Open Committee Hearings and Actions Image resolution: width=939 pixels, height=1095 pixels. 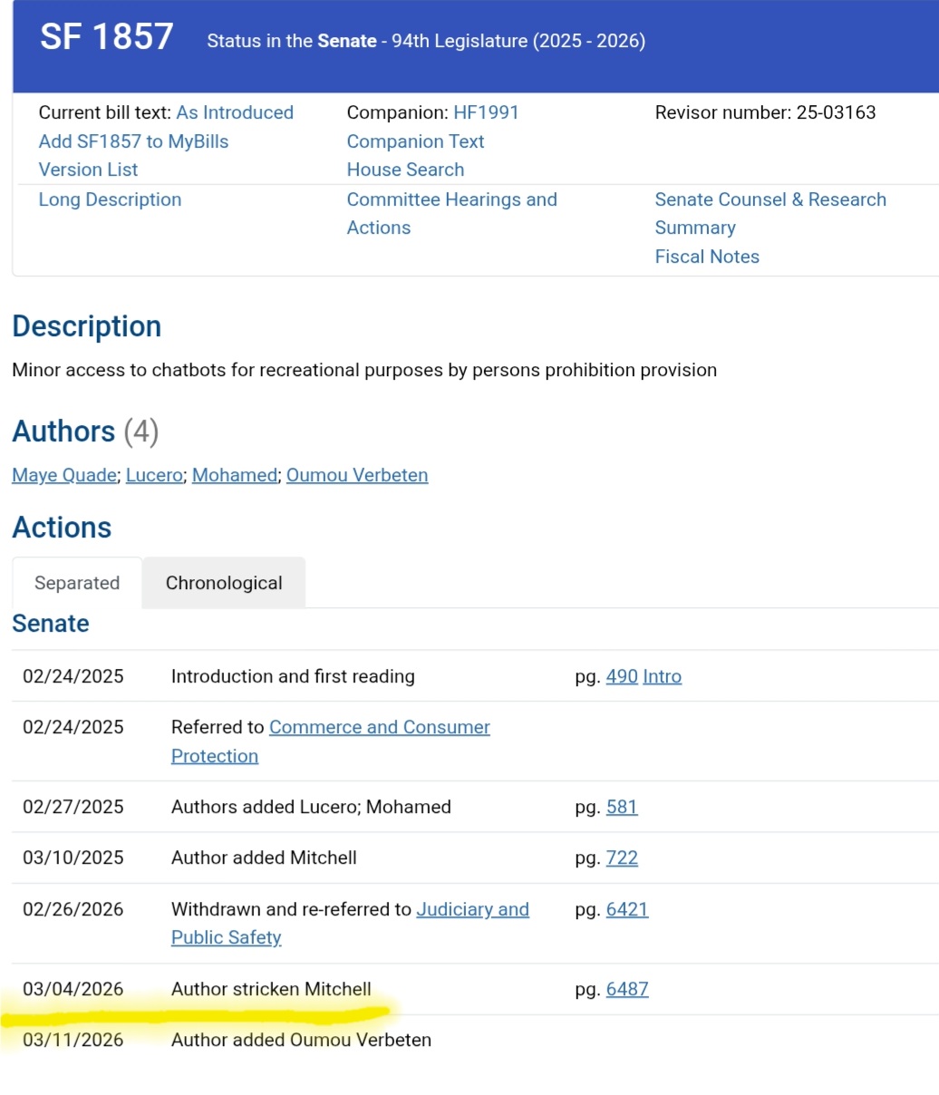pyautogui.click(x=451, y=213)
